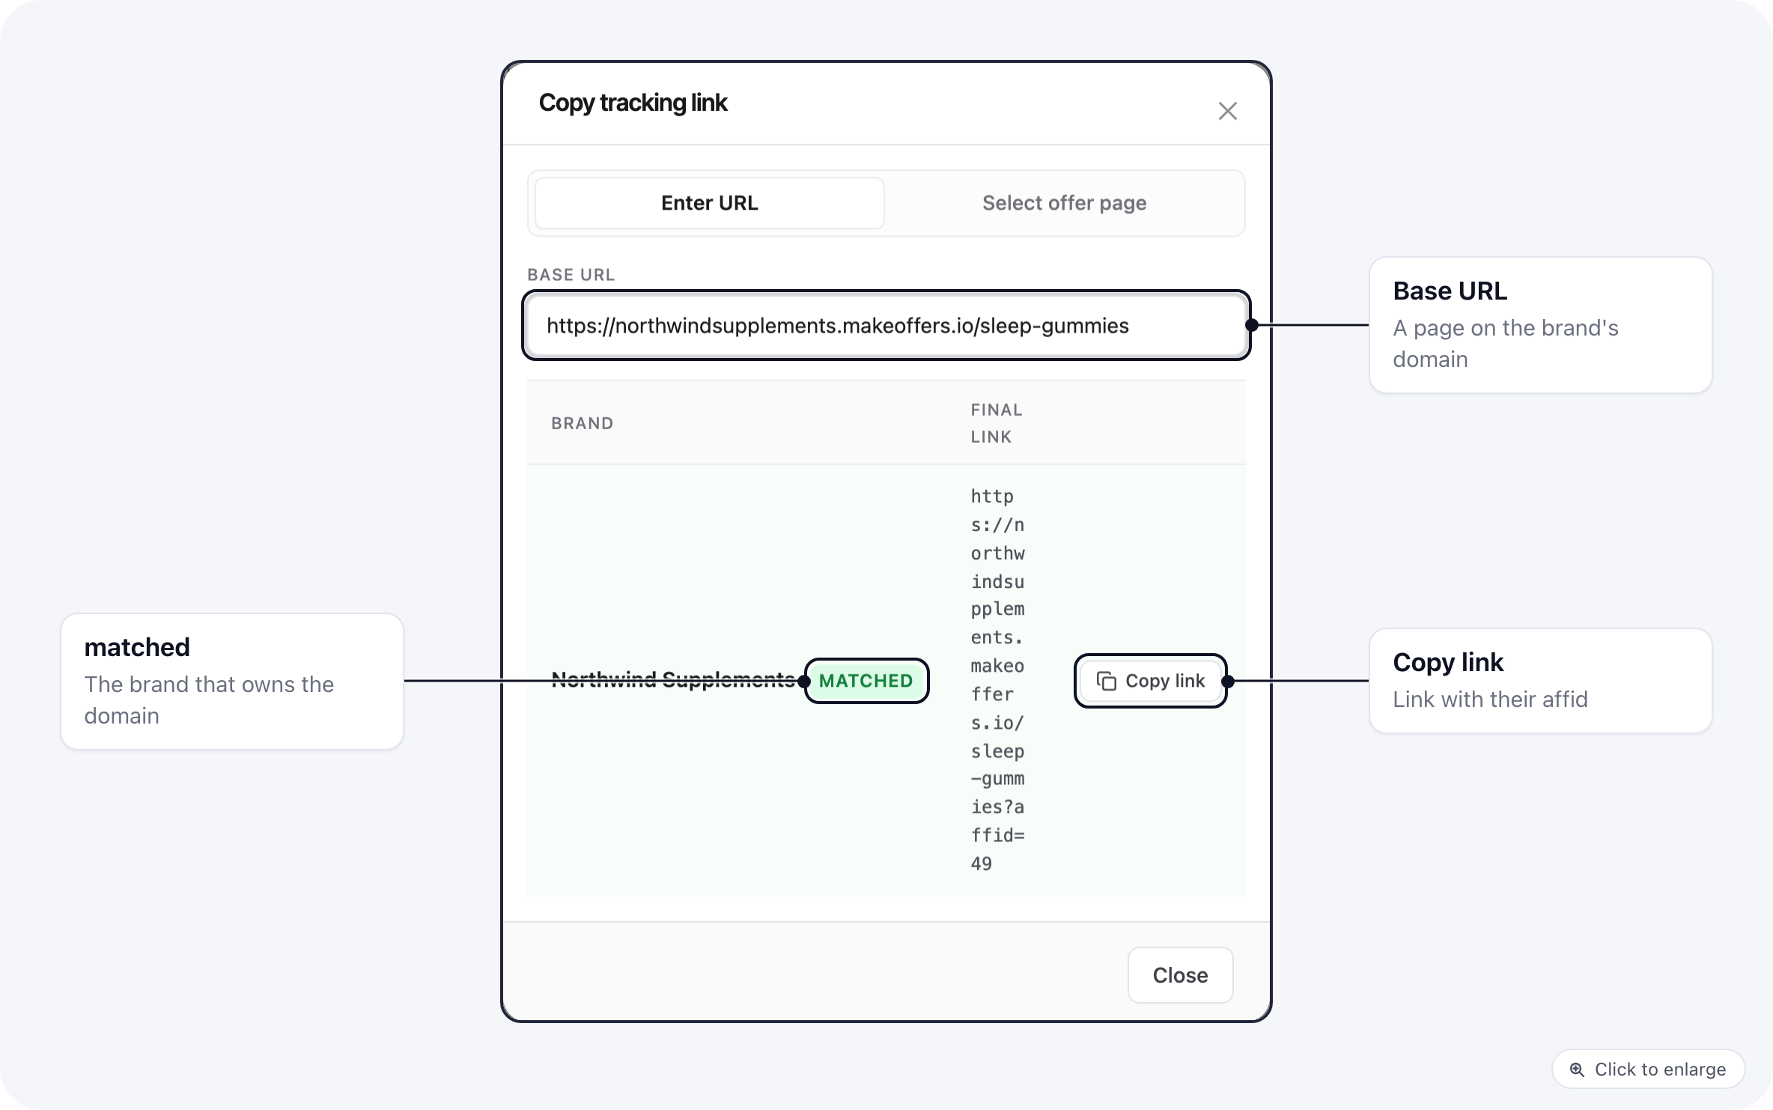
Task: Select the final link URL text
Action: pyautogui.click(x=997, y=680)
